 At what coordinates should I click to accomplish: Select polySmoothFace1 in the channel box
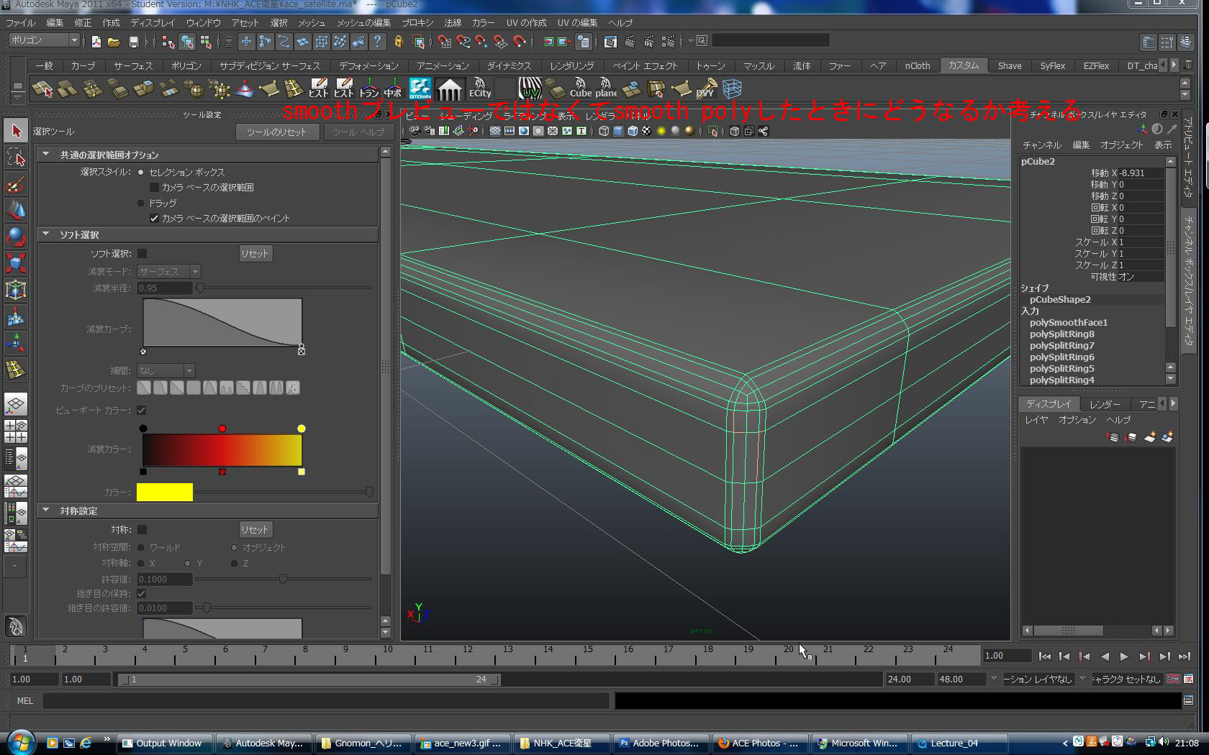[1068, 322]
